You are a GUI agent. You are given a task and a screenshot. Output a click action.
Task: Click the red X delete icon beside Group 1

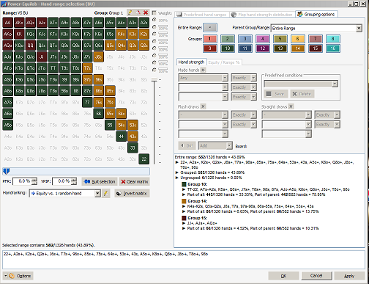[x=146, y=12]
